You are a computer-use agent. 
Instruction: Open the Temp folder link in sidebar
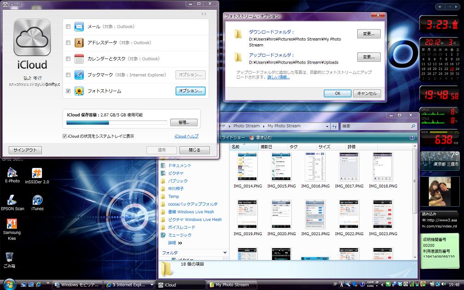[174, 197]
